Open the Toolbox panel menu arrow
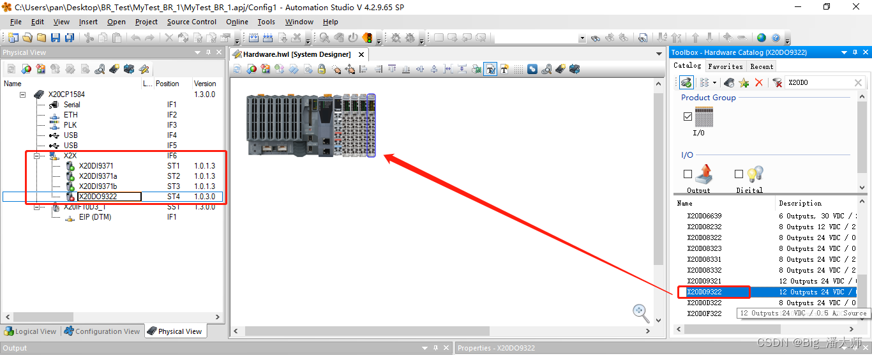This screenshot has height=355, width=872. click(844, 52)
